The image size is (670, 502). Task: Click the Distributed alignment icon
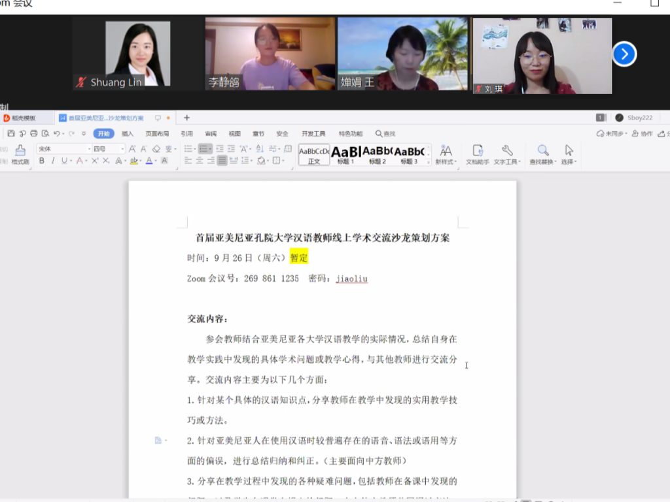pyautogui.click(x=234, y=161)
